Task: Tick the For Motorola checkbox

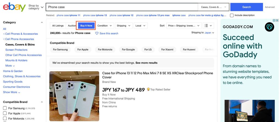Action: tap(5, 118)
